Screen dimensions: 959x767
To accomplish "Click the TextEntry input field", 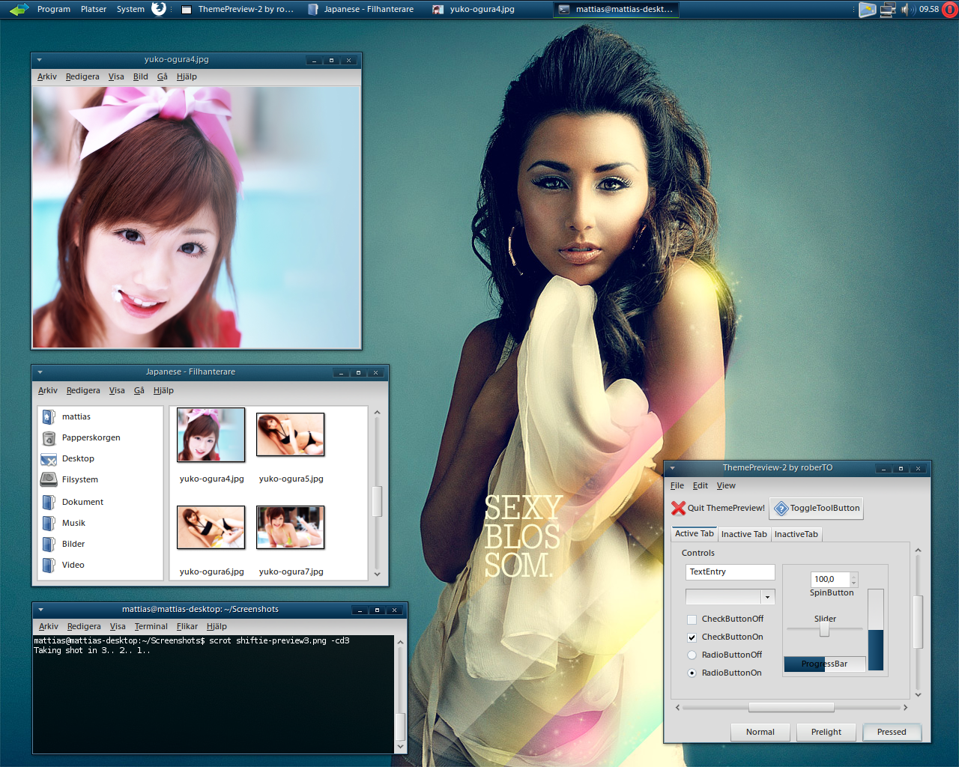I will 730,572.
